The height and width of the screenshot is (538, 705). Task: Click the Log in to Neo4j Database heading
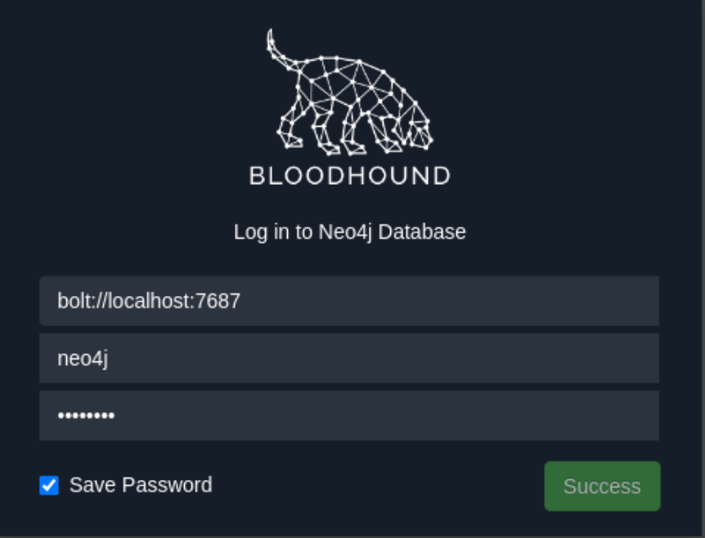(x=350, y=231)
